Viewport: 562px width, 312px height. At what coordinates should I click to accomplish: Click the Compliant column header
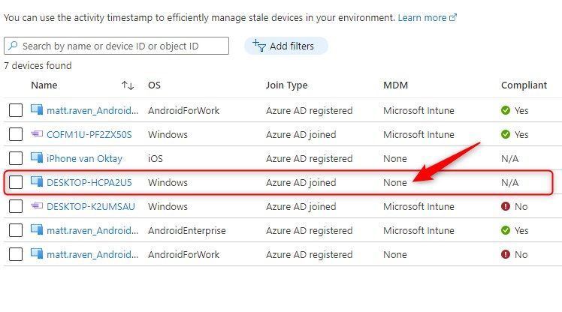[524, 85]
